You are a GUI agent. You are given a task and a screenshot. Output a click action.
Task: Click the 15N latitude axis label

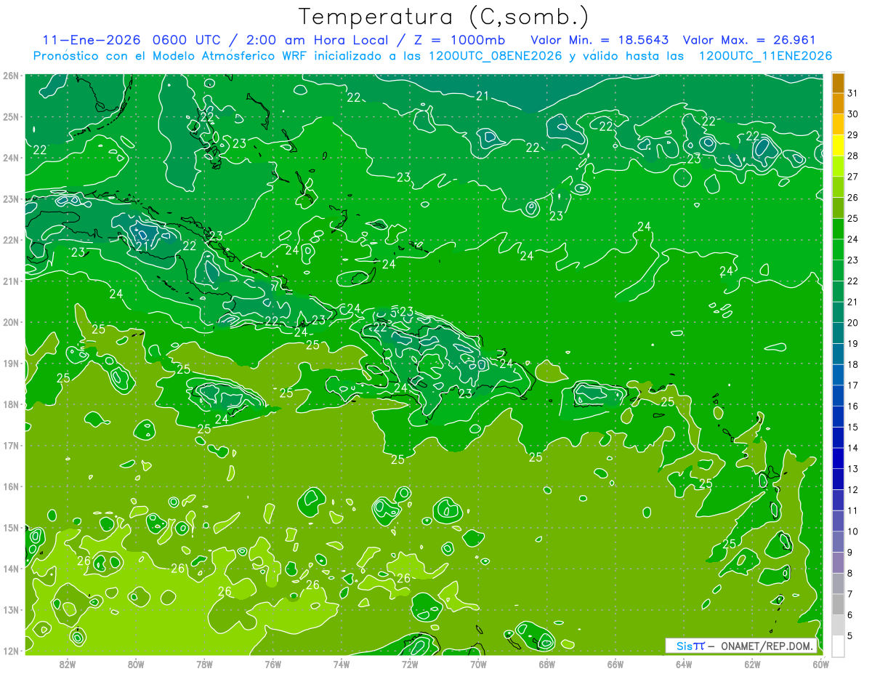10,527
